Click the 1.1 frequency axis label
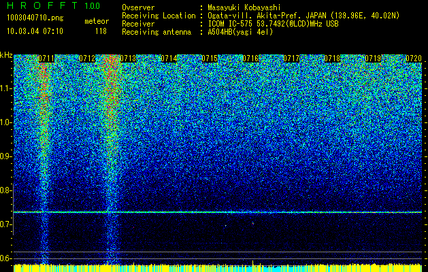Image resolution: width=428 pixels, height=272 pixels. point(6,88)
